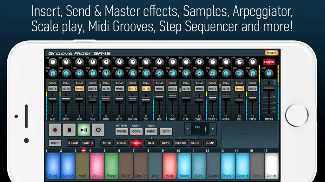
Task: Open the MIXER view
Action: click(x=271, y=53)
